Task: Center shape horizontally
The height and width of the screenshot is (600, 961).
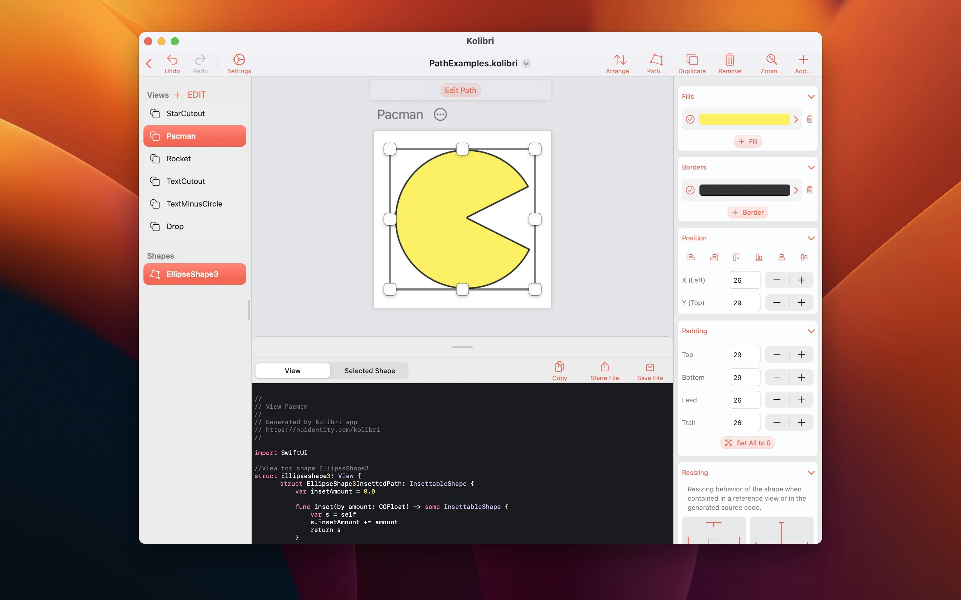Action: (781, 257)
